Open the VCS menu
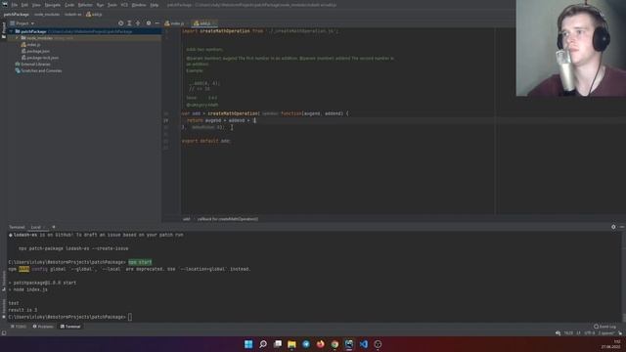This screenshot has width=626, height=352. pos(124,5)
